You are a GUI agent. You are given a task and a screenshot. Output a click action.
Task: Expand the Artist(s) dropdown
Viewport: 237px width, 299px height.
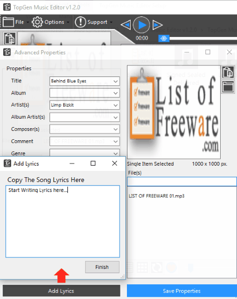pyautogui.click(x=115, y=105)
